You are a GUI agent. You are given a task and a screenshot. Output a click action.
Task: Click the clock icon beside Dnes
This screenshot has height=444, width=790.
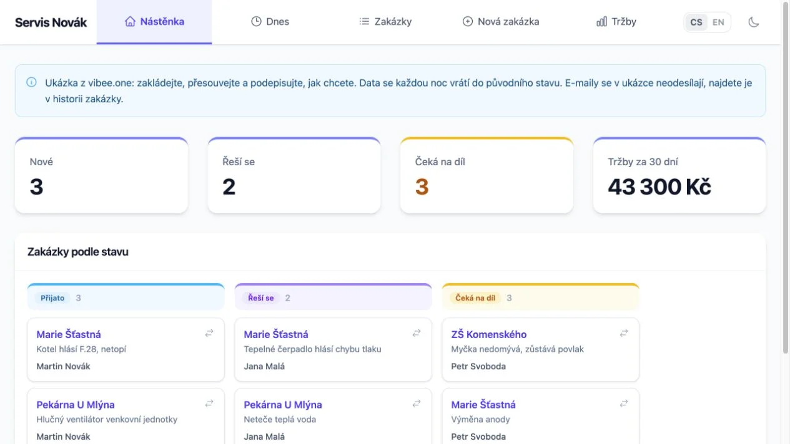[256, 22]
